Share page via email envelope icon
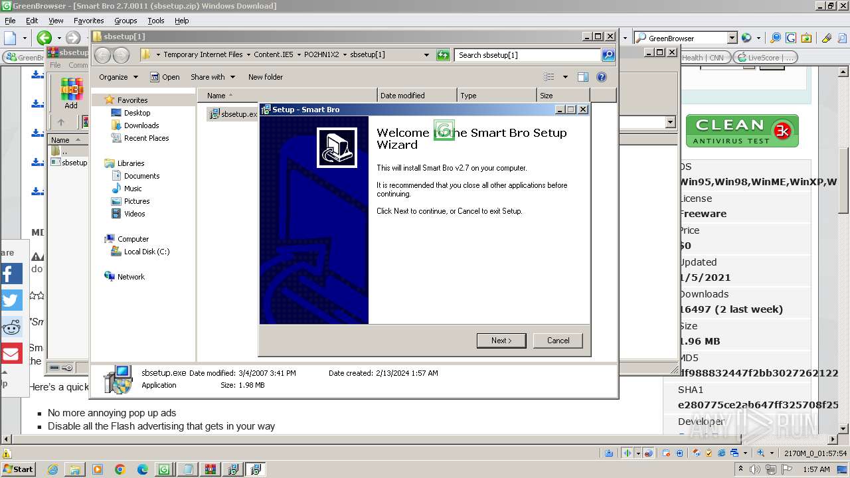The height and width of the screenshot is (478, 850). pos(11,353)
